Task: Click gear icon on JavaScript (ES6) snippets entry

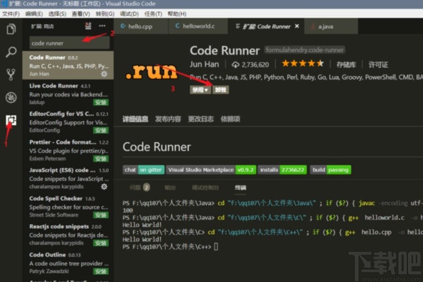Action: (x=104, y=187)
